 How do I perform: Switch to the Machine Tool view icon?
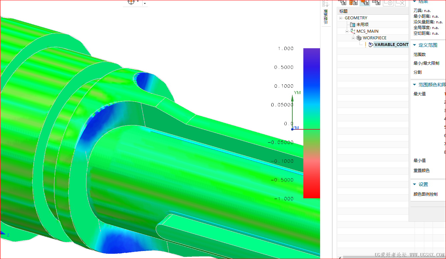pos(353,2)
